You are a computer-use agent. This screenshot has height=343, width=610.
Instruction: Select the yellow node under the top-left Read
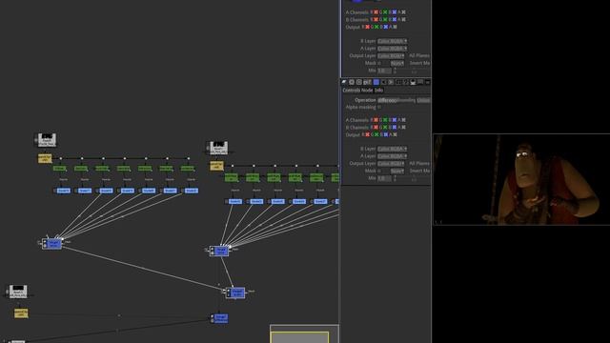pyautogui.click(x=45, y=158)
